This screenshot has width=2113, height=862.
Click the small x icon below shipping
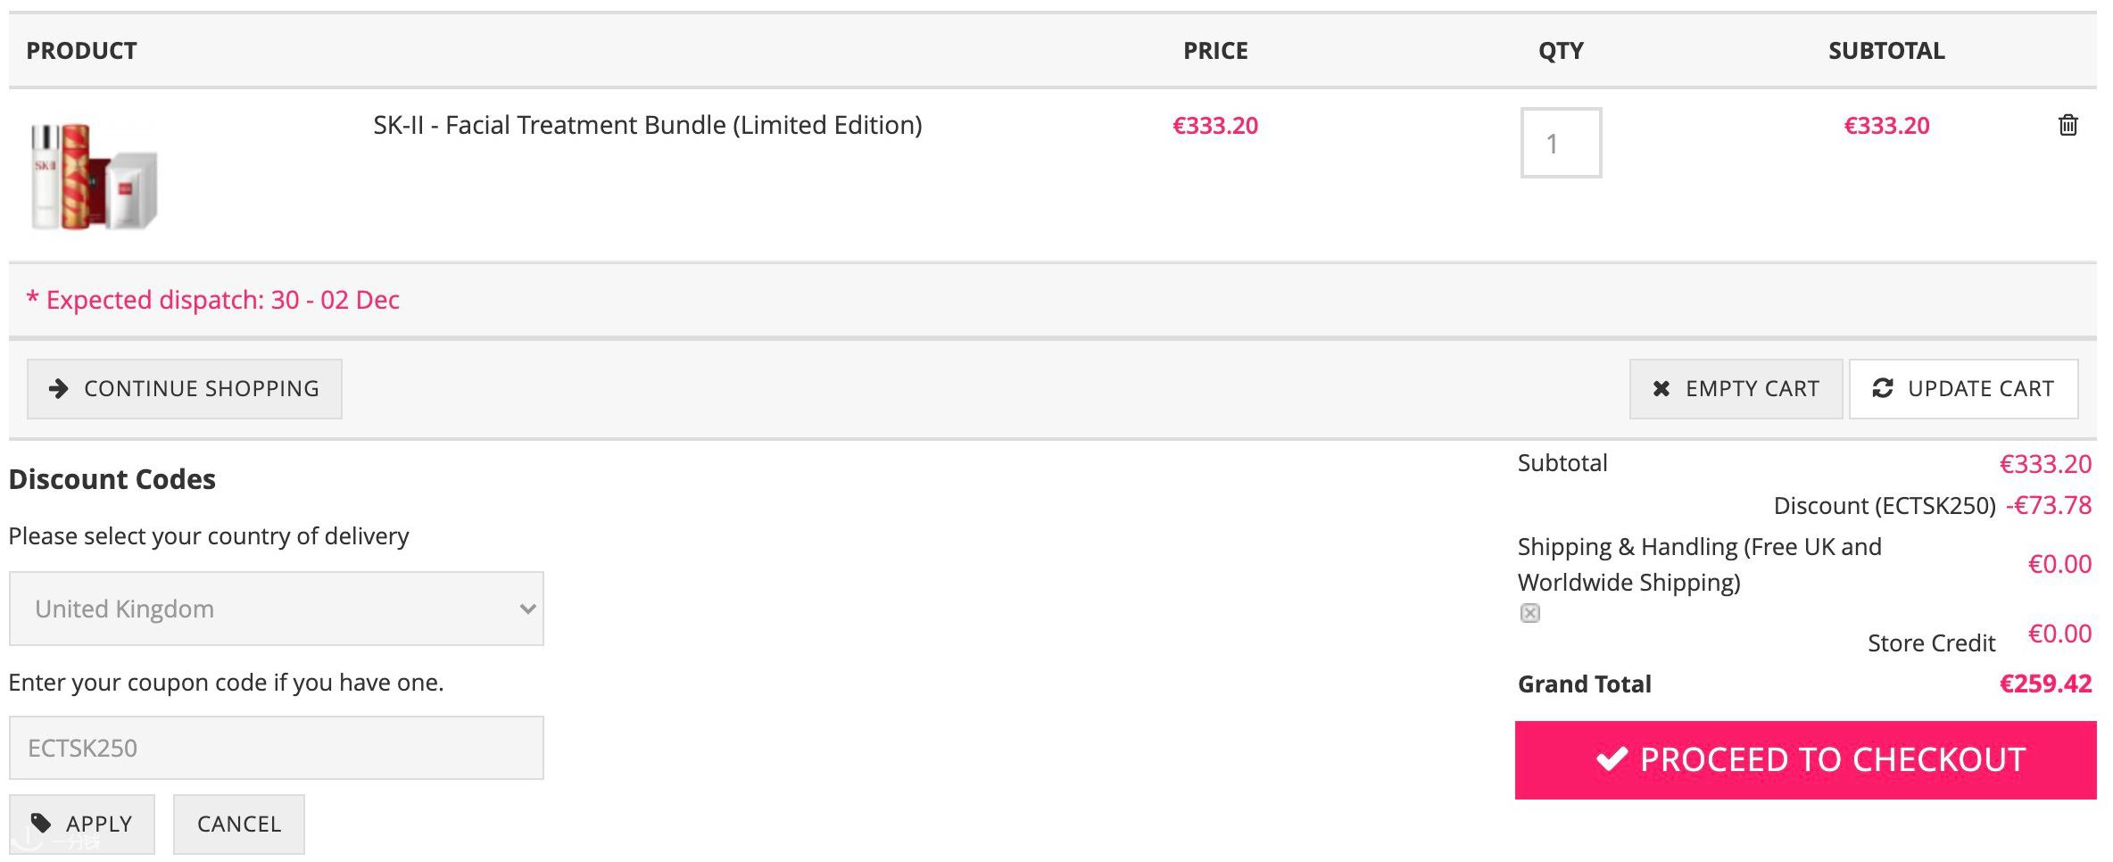click(1529, 613)
